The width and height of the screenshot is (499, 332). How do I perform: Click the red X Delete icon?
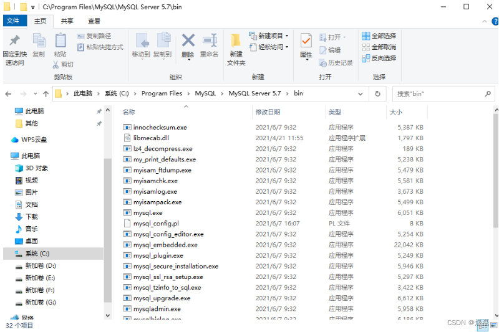[x=188, y=40]
